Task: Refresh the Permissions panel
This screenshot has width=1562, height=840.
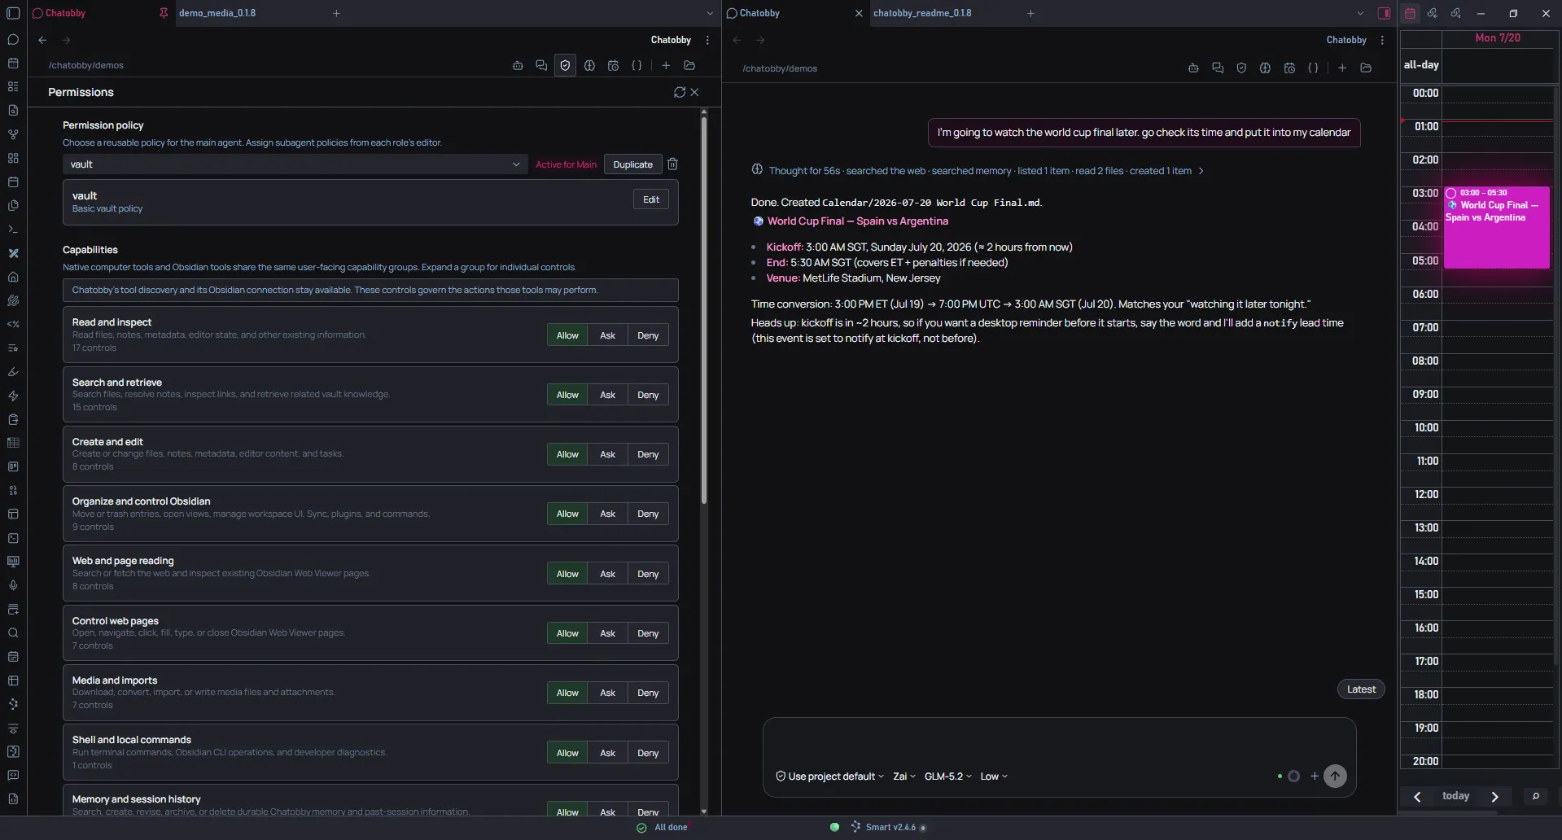Action: point(680,92)
